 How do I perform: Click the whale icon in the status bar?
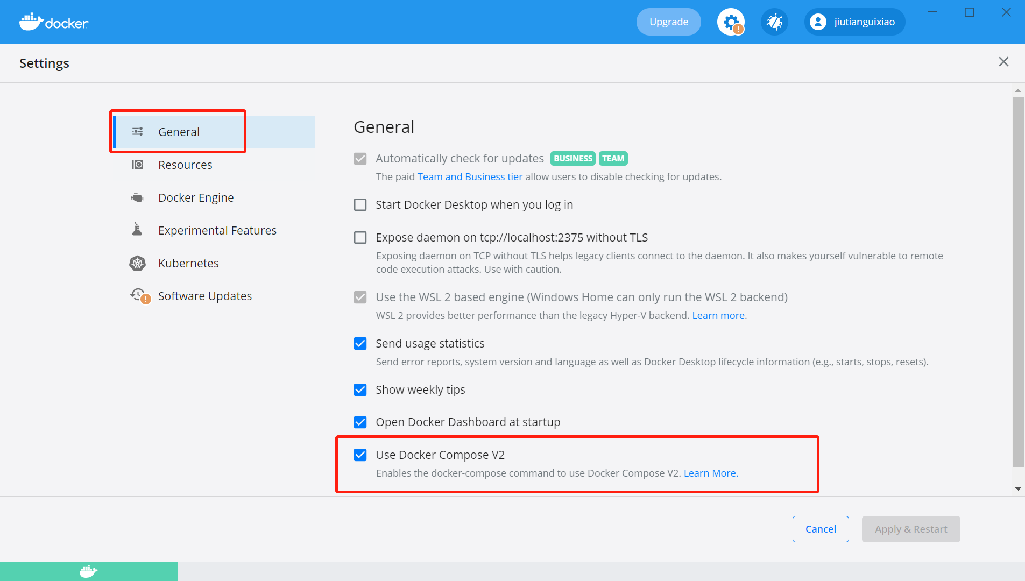[x=89, y=571]
